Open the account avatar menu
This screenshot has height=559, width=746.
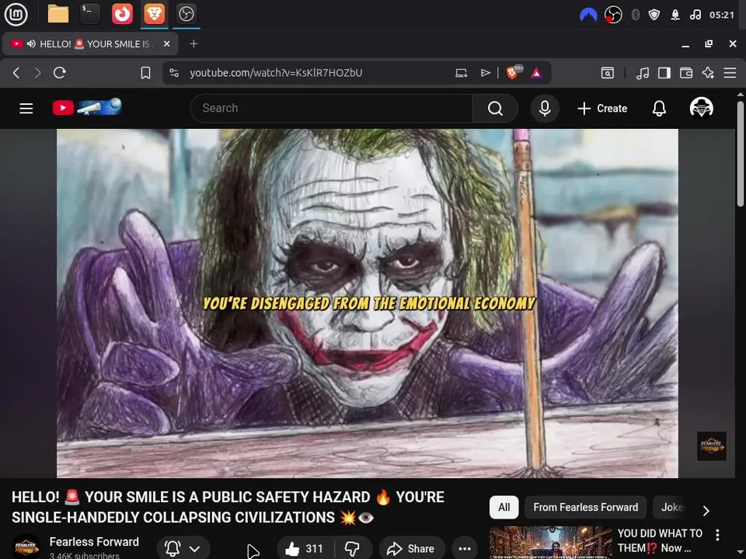tap(701, 107)
